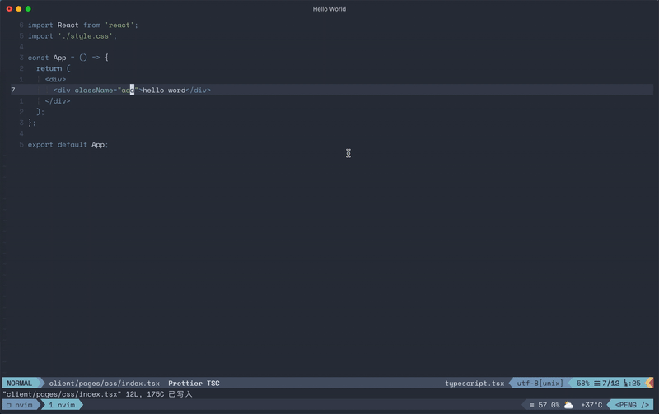The width and height of the screenshot is (659, 414).
Task: Click the memory icon beside 57.0%
Action: tap(531, 405)
